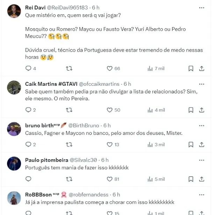View analytics of Paulo pitombeira's 5 mil views

[x=150, y=179]
